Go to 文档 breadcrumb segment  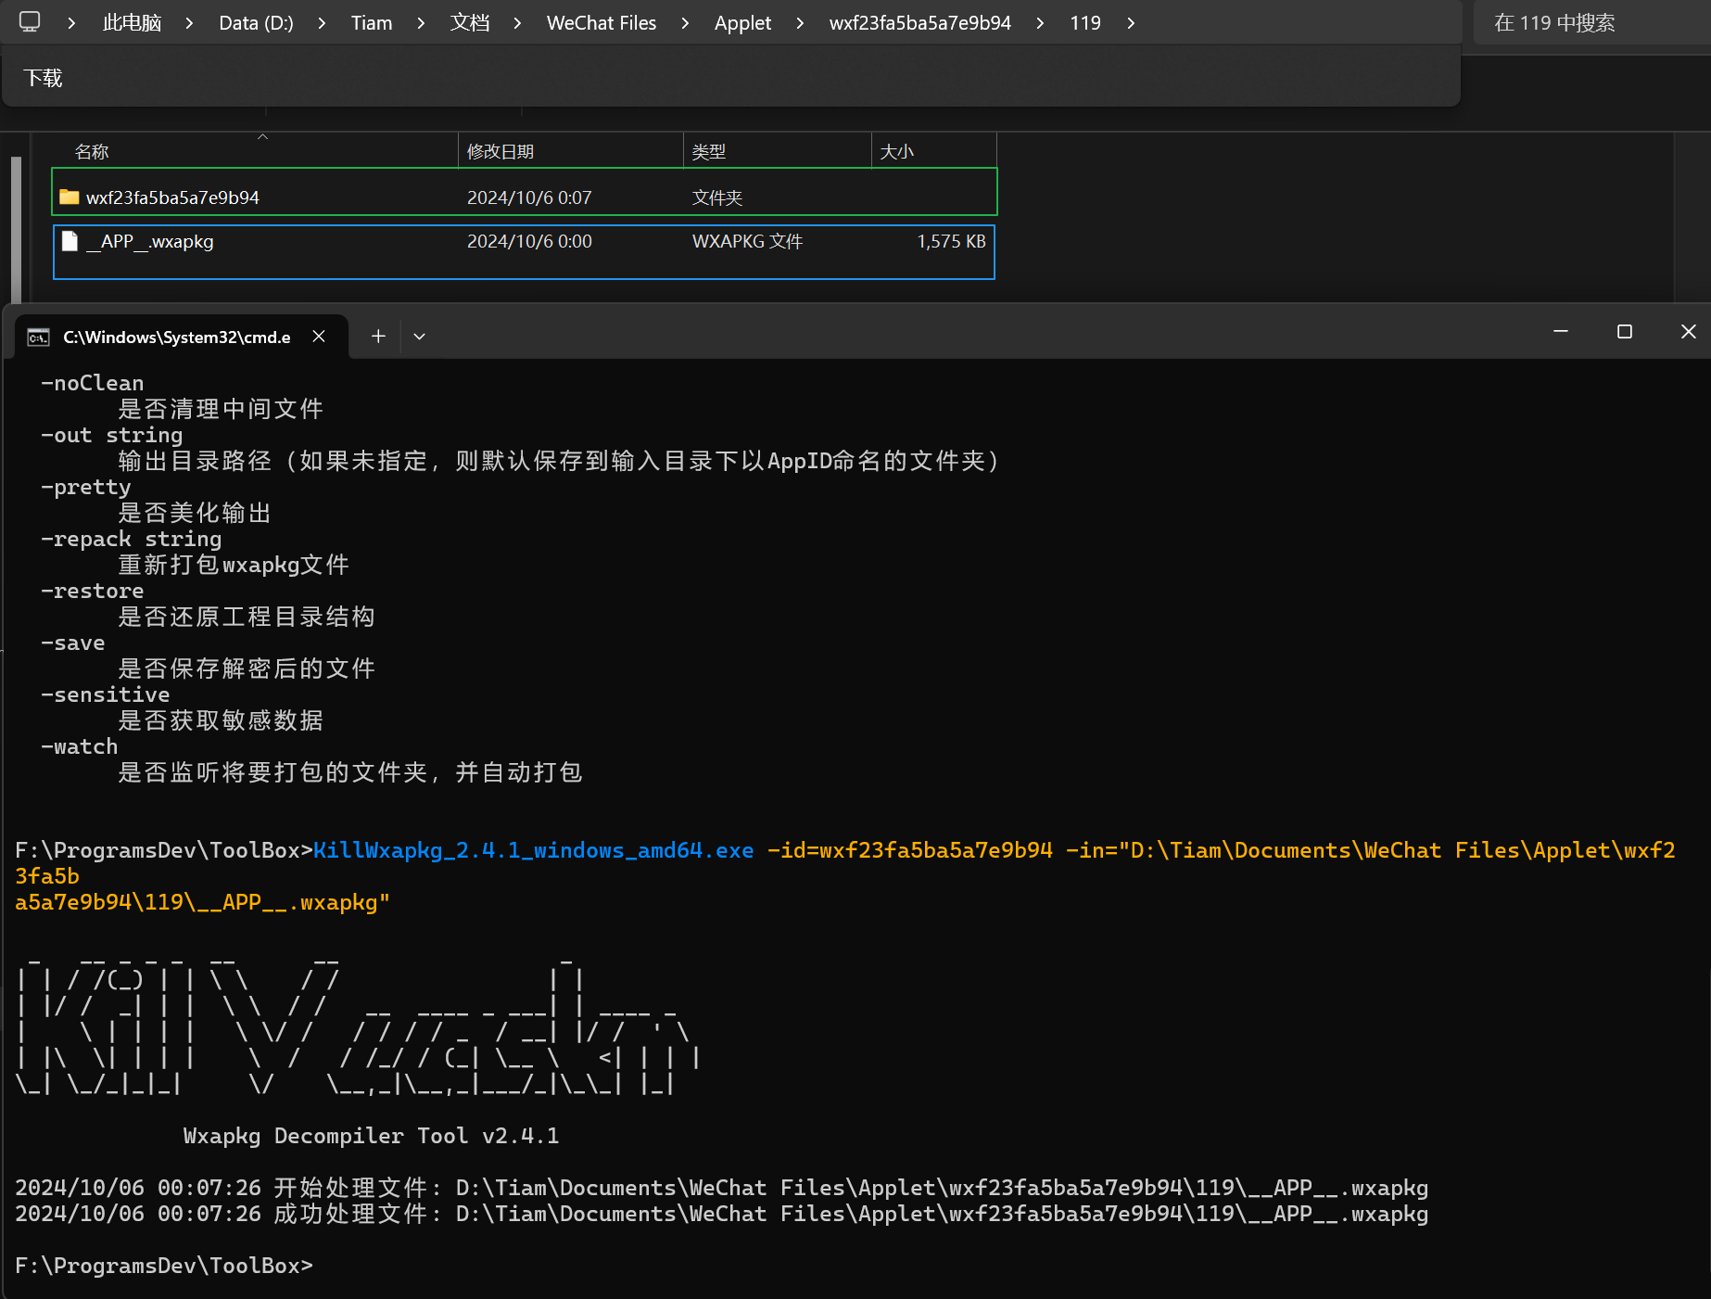coord(470,23)
